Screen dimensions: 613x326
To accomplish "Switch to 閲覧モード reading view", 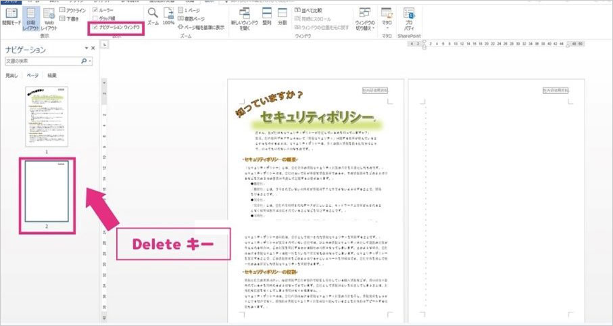I will (11, 17).
